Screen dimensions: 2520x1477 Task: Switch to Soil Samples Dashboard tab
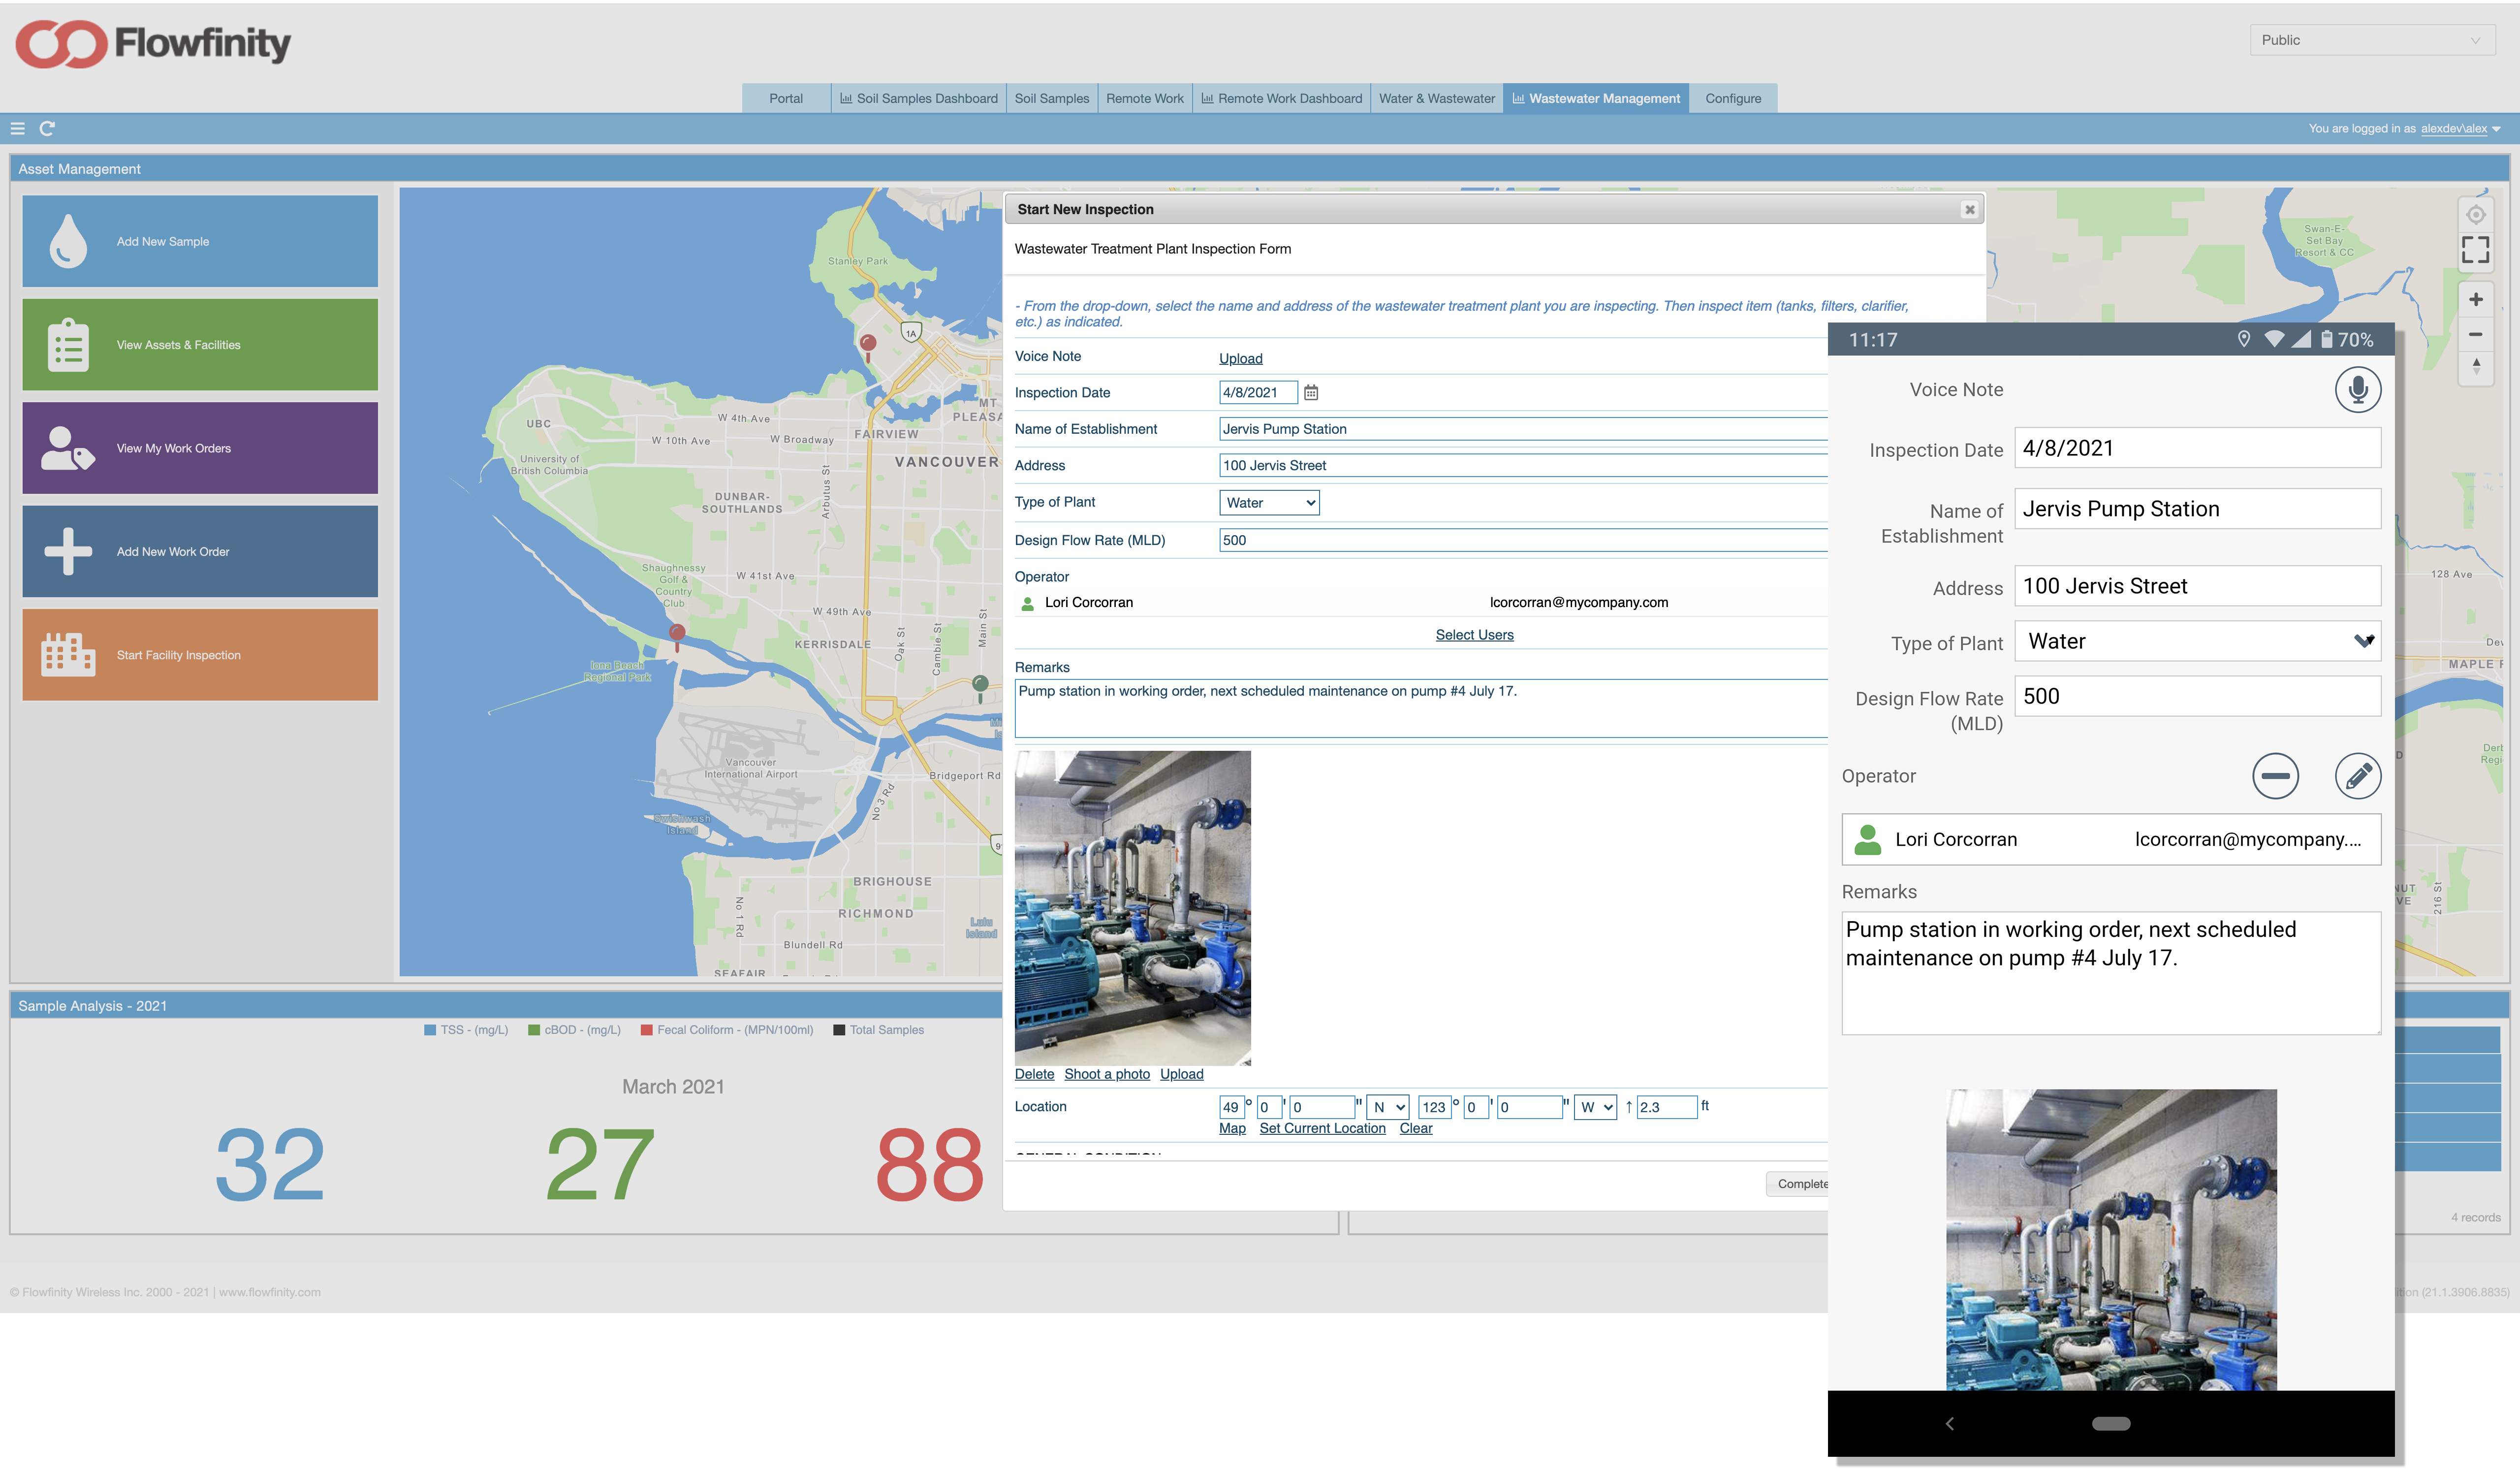click(918, 98)
